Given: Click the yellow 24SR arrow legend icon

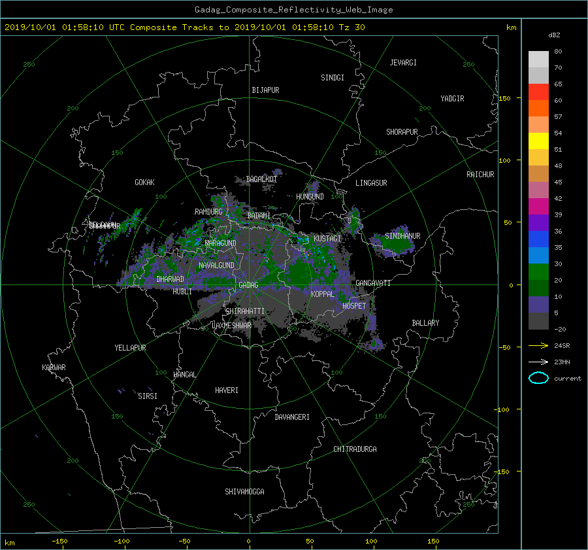Looking at the screenshot, I should click(538, 345).
